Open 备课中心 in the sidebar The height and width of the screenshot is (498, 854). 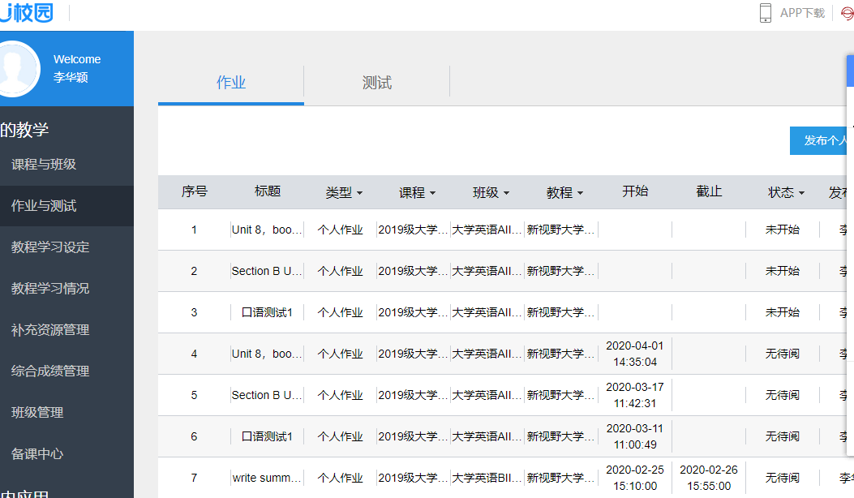coord(37,454)
